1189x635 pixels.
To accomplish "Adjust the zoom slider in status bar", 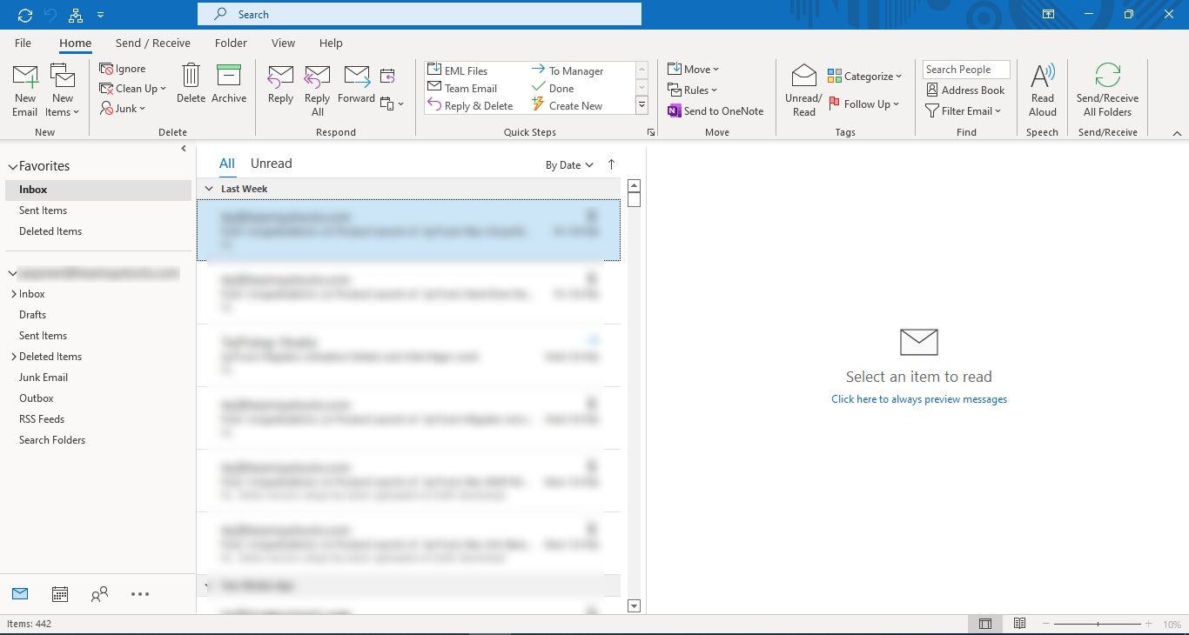I will [1098, 625].
